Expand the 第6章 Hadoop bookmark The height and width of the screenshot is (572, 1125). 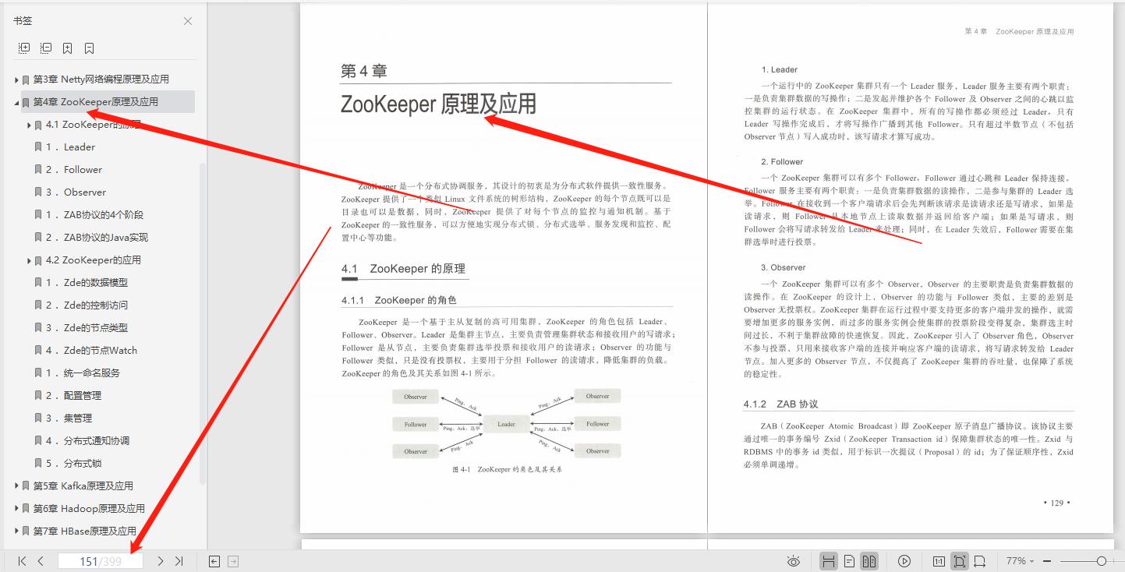[16, 509]
